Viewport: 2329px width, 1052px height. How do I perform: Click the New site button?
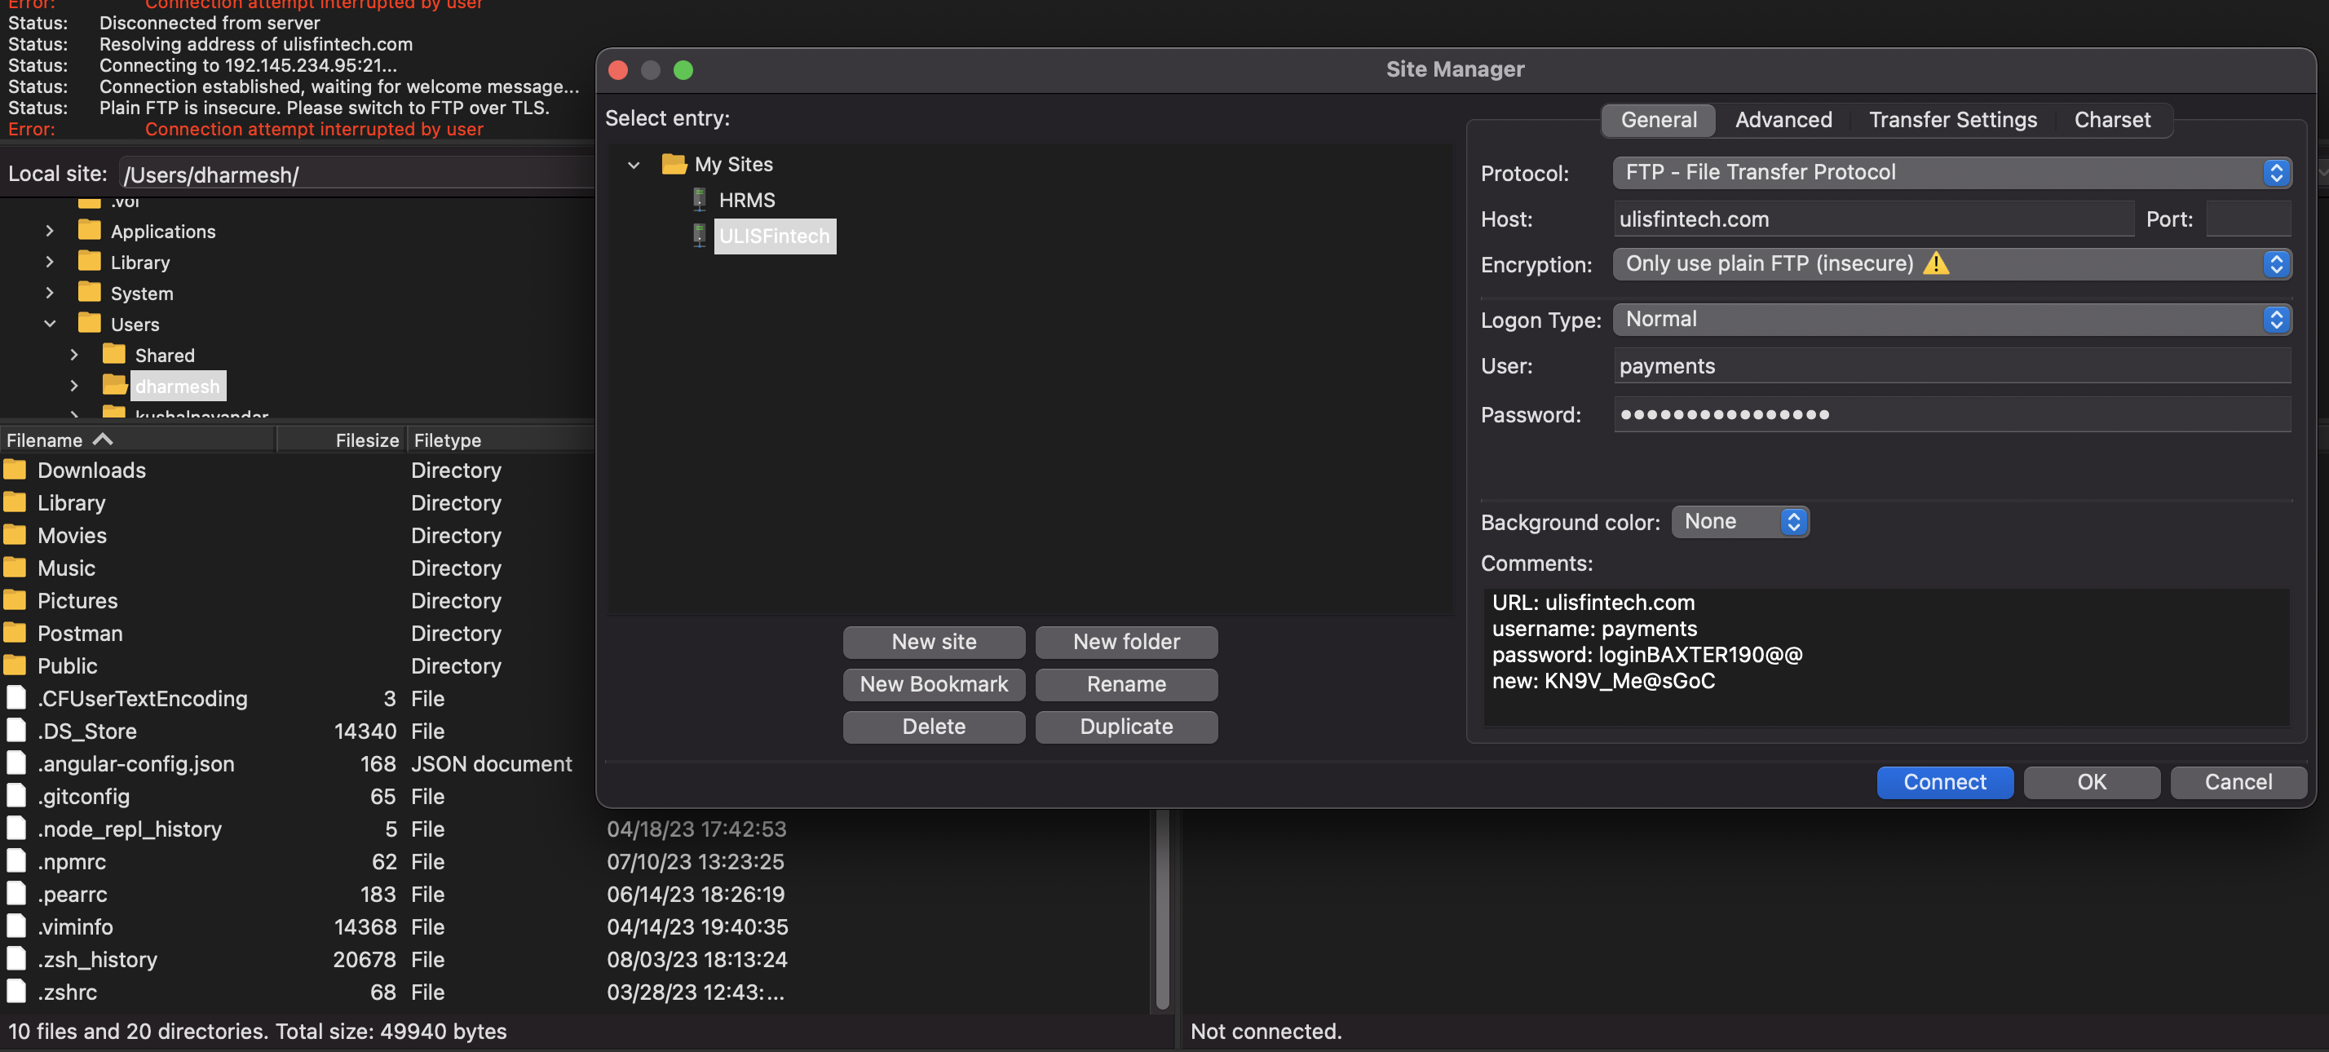[934, 642]
